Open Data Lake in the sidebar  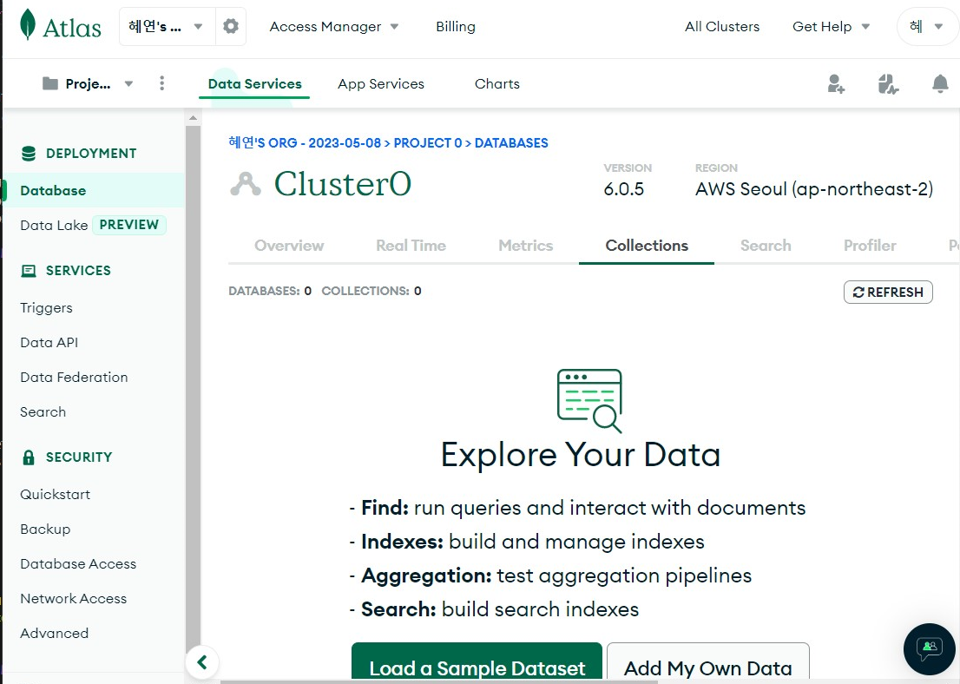click(x=54, y=226)
